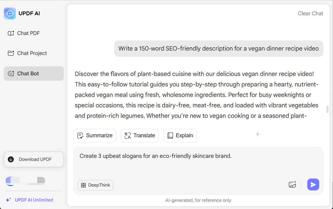The width and height of the screenshot is (333, 209).
Task: Click the chat scrollbar thumb
Action: (x=327, y=109)
